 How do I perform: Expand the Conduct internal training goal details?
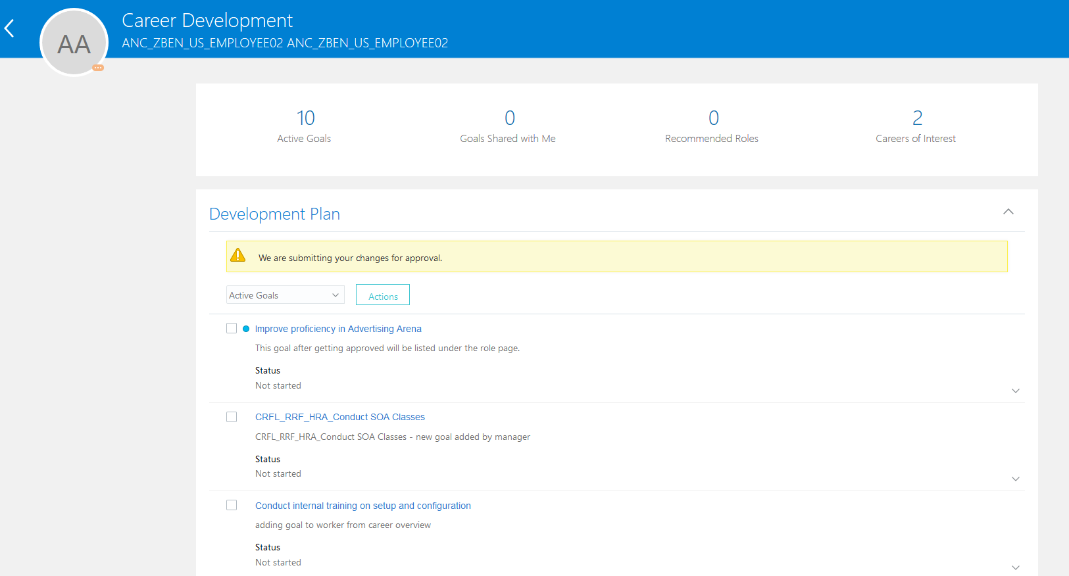tap(1015, 567)
